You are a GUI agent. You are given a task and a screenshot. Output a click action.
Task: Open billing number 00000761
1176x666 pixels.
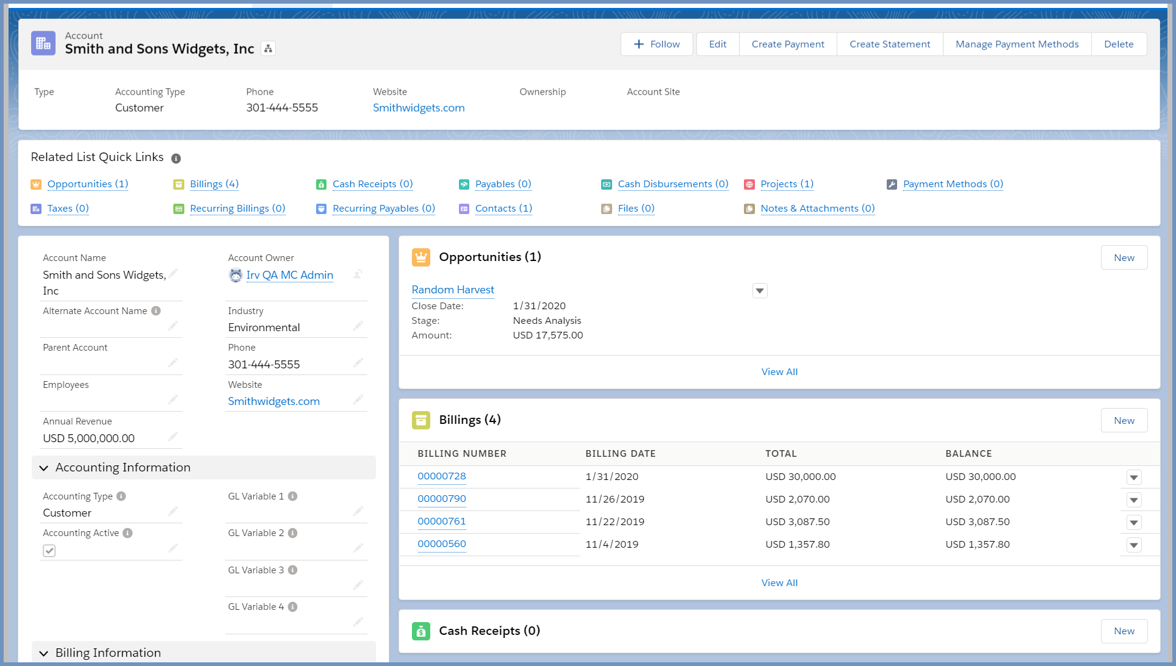tap(442, 521)
